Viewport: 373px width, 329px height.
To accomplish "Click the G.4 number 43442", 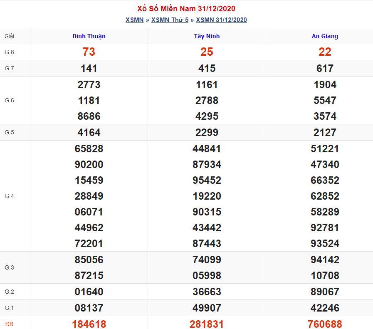I will click(x=207, y=228).
